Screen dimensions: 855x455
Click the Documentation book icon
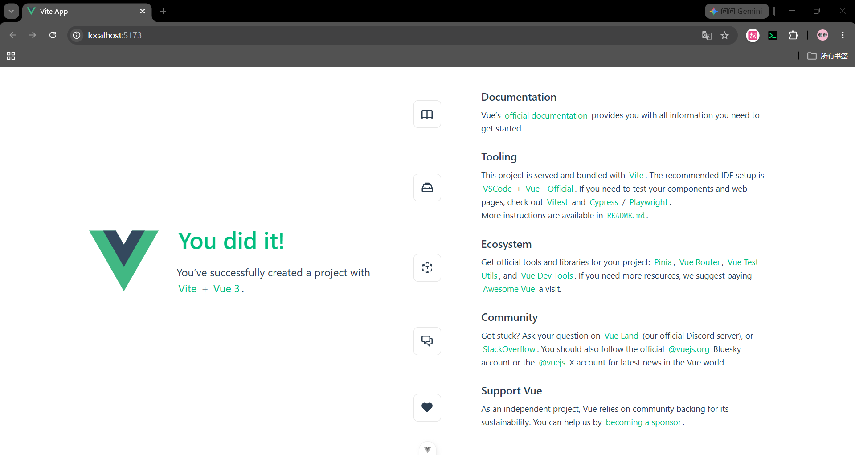click(x=427, y=114)
